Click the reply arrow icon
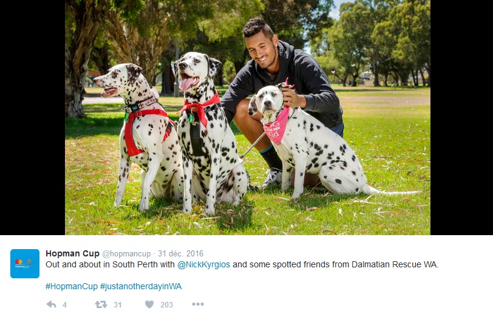Screen dimensions: 493x319 [x=51, y=304]
